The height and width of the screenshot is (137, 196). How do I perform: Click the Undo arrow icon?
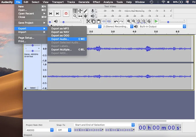pos(116,21)
